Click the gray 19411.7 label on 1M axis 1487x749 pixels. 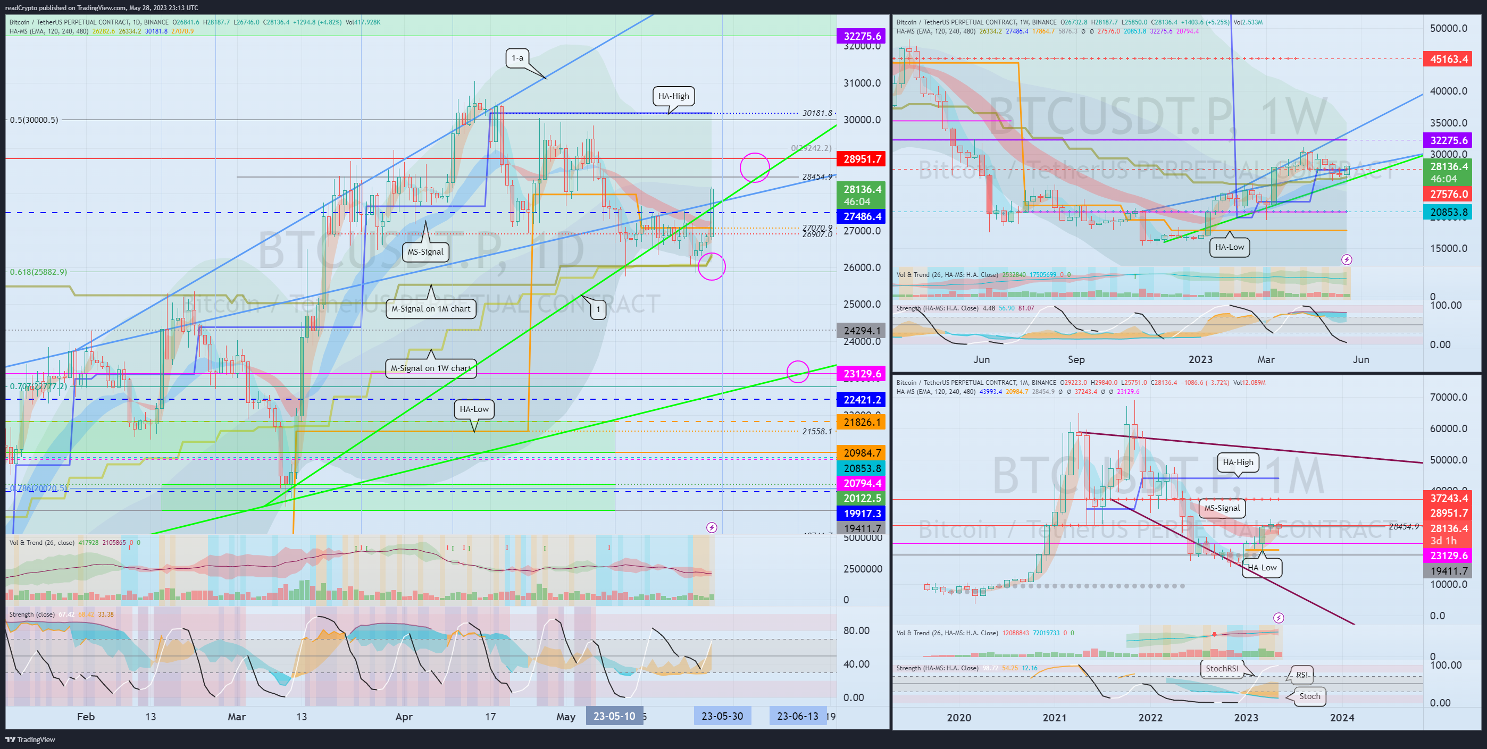click(x=1448, y=571)
